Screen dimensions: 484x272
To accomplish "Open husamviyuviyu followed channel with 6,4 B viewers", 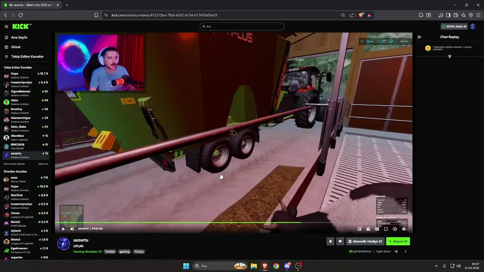I will [26, 84].
